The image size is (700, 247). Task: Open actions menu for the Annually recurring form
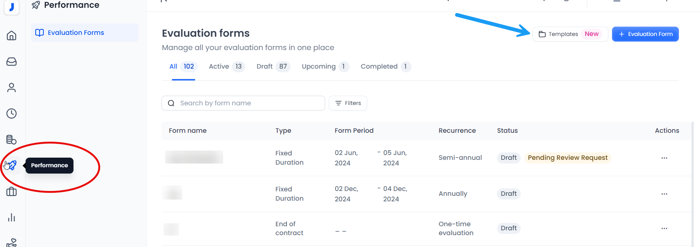coord(664,194)
